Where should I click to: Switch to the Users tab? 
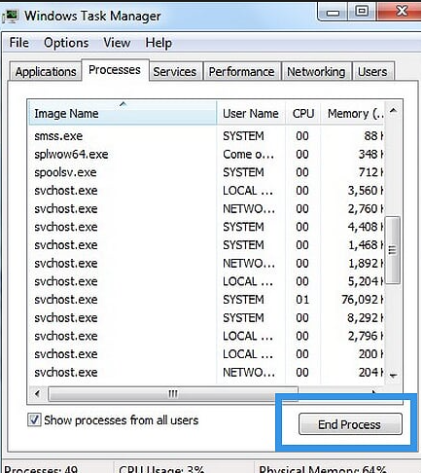(x=372, y=71)
